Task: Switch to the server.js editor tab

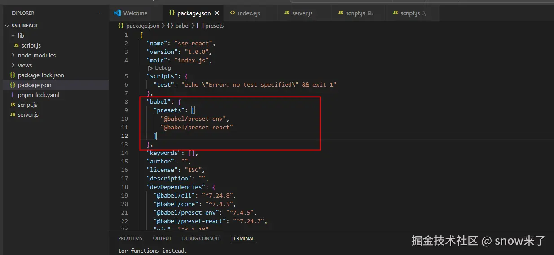Action: (302, 13)
